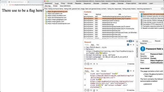Open Response search help icon

pyautogui.click(x=85, y=90)
